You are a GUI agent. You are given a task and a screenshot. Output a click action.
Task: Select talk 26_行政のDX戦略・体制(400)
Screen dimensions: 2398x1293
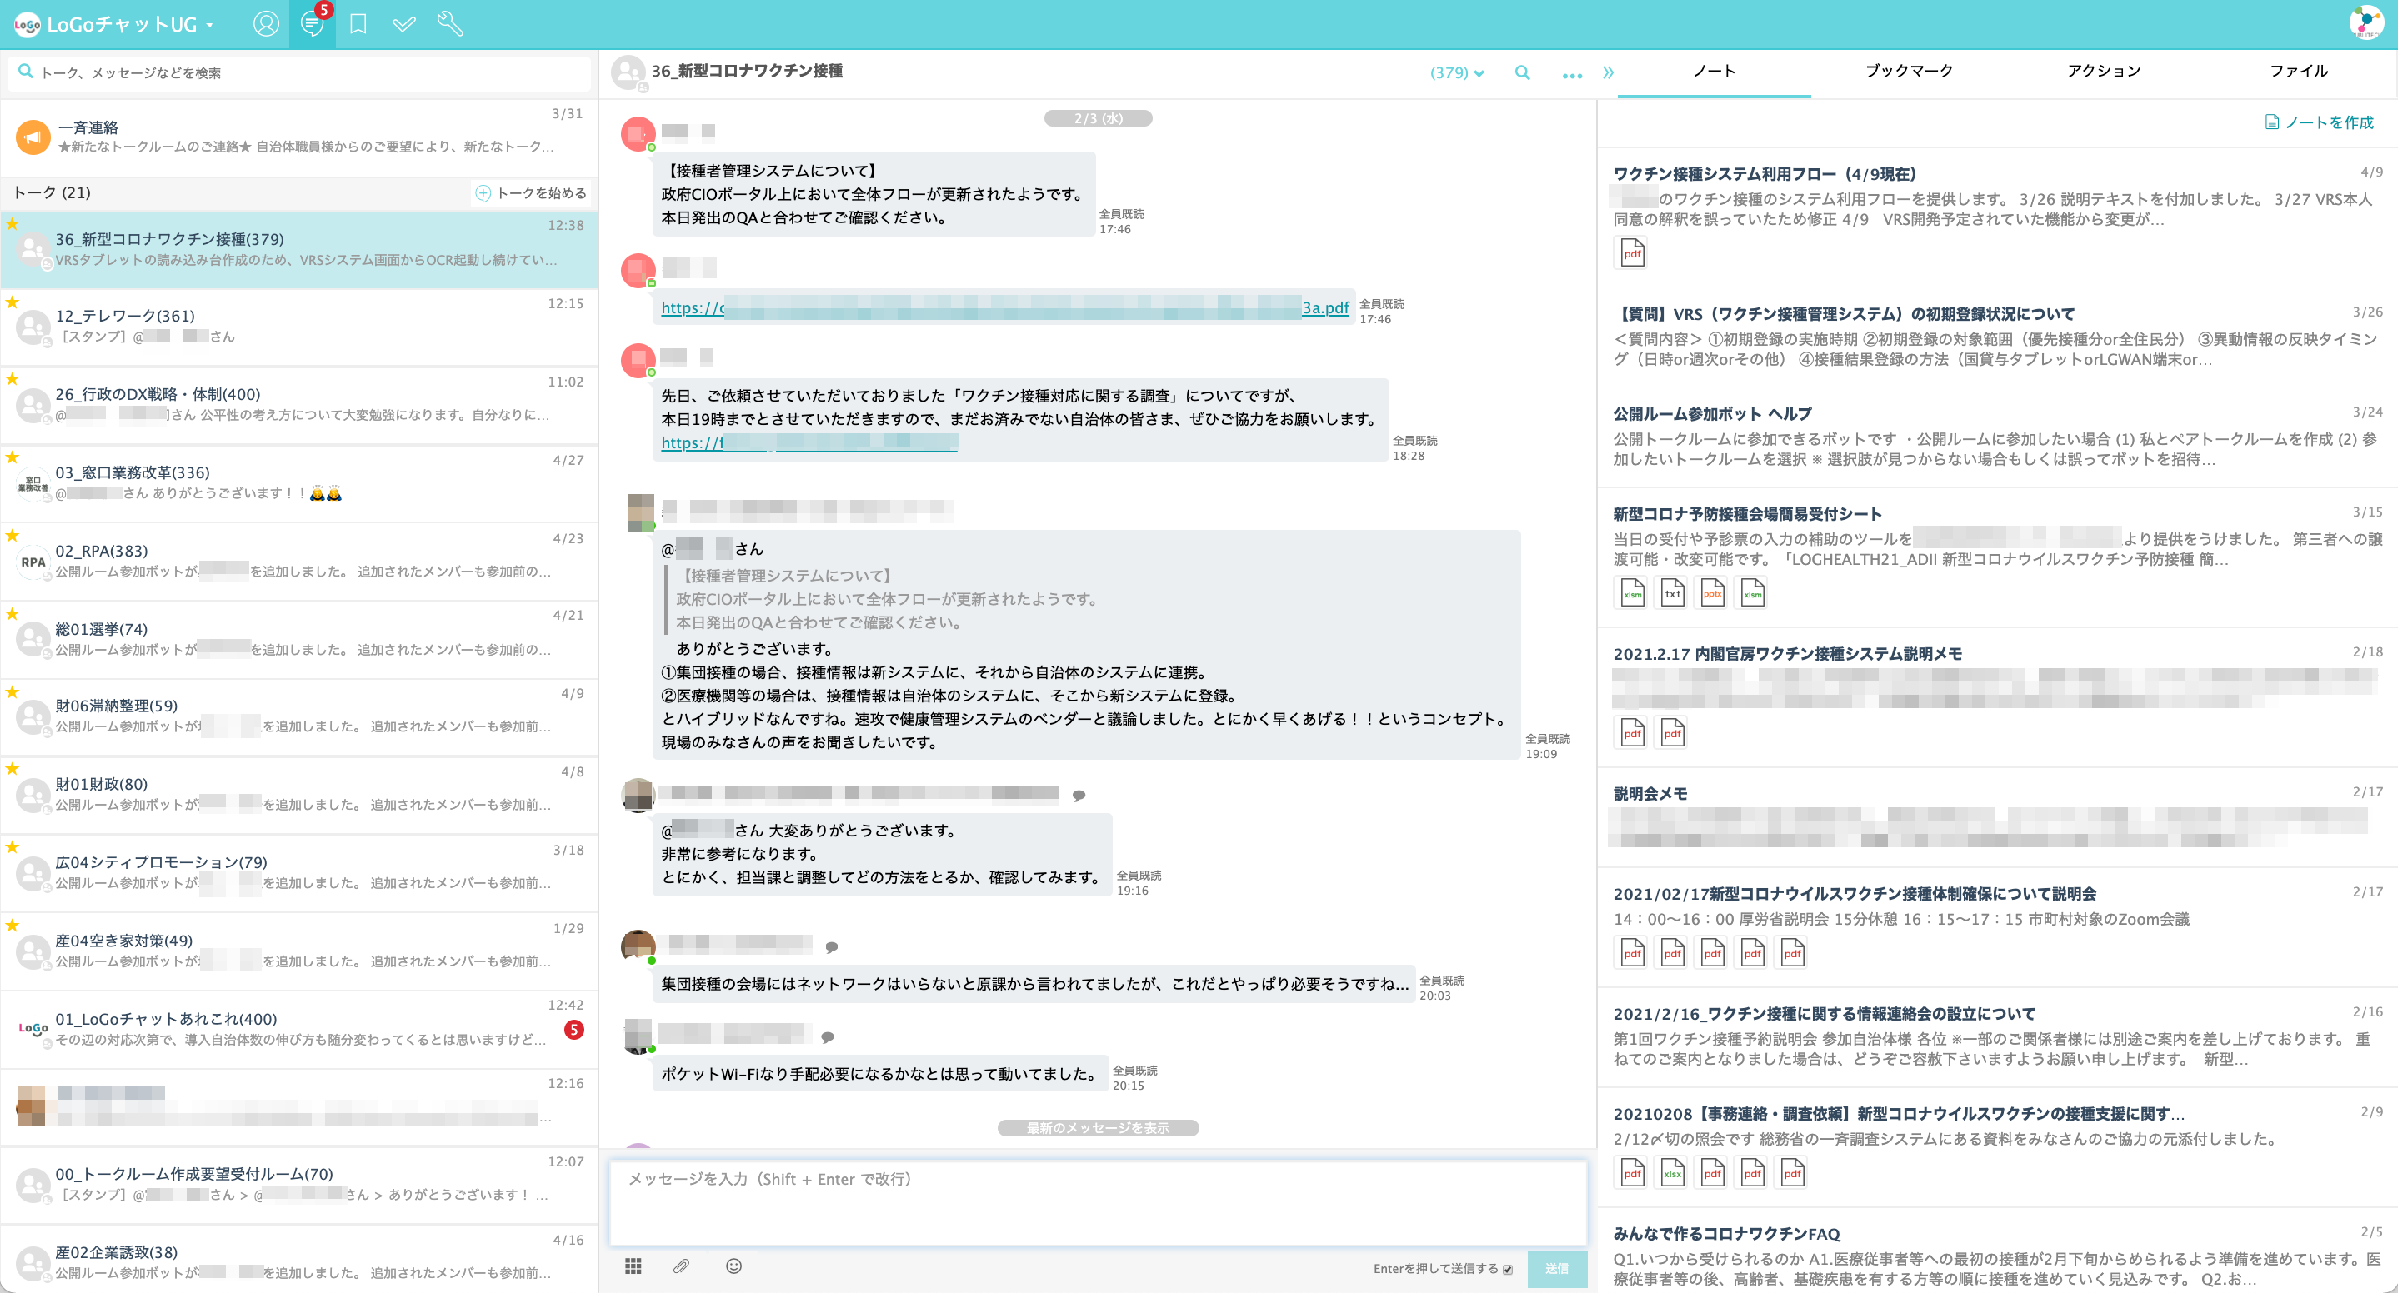(x=299, y=405)
